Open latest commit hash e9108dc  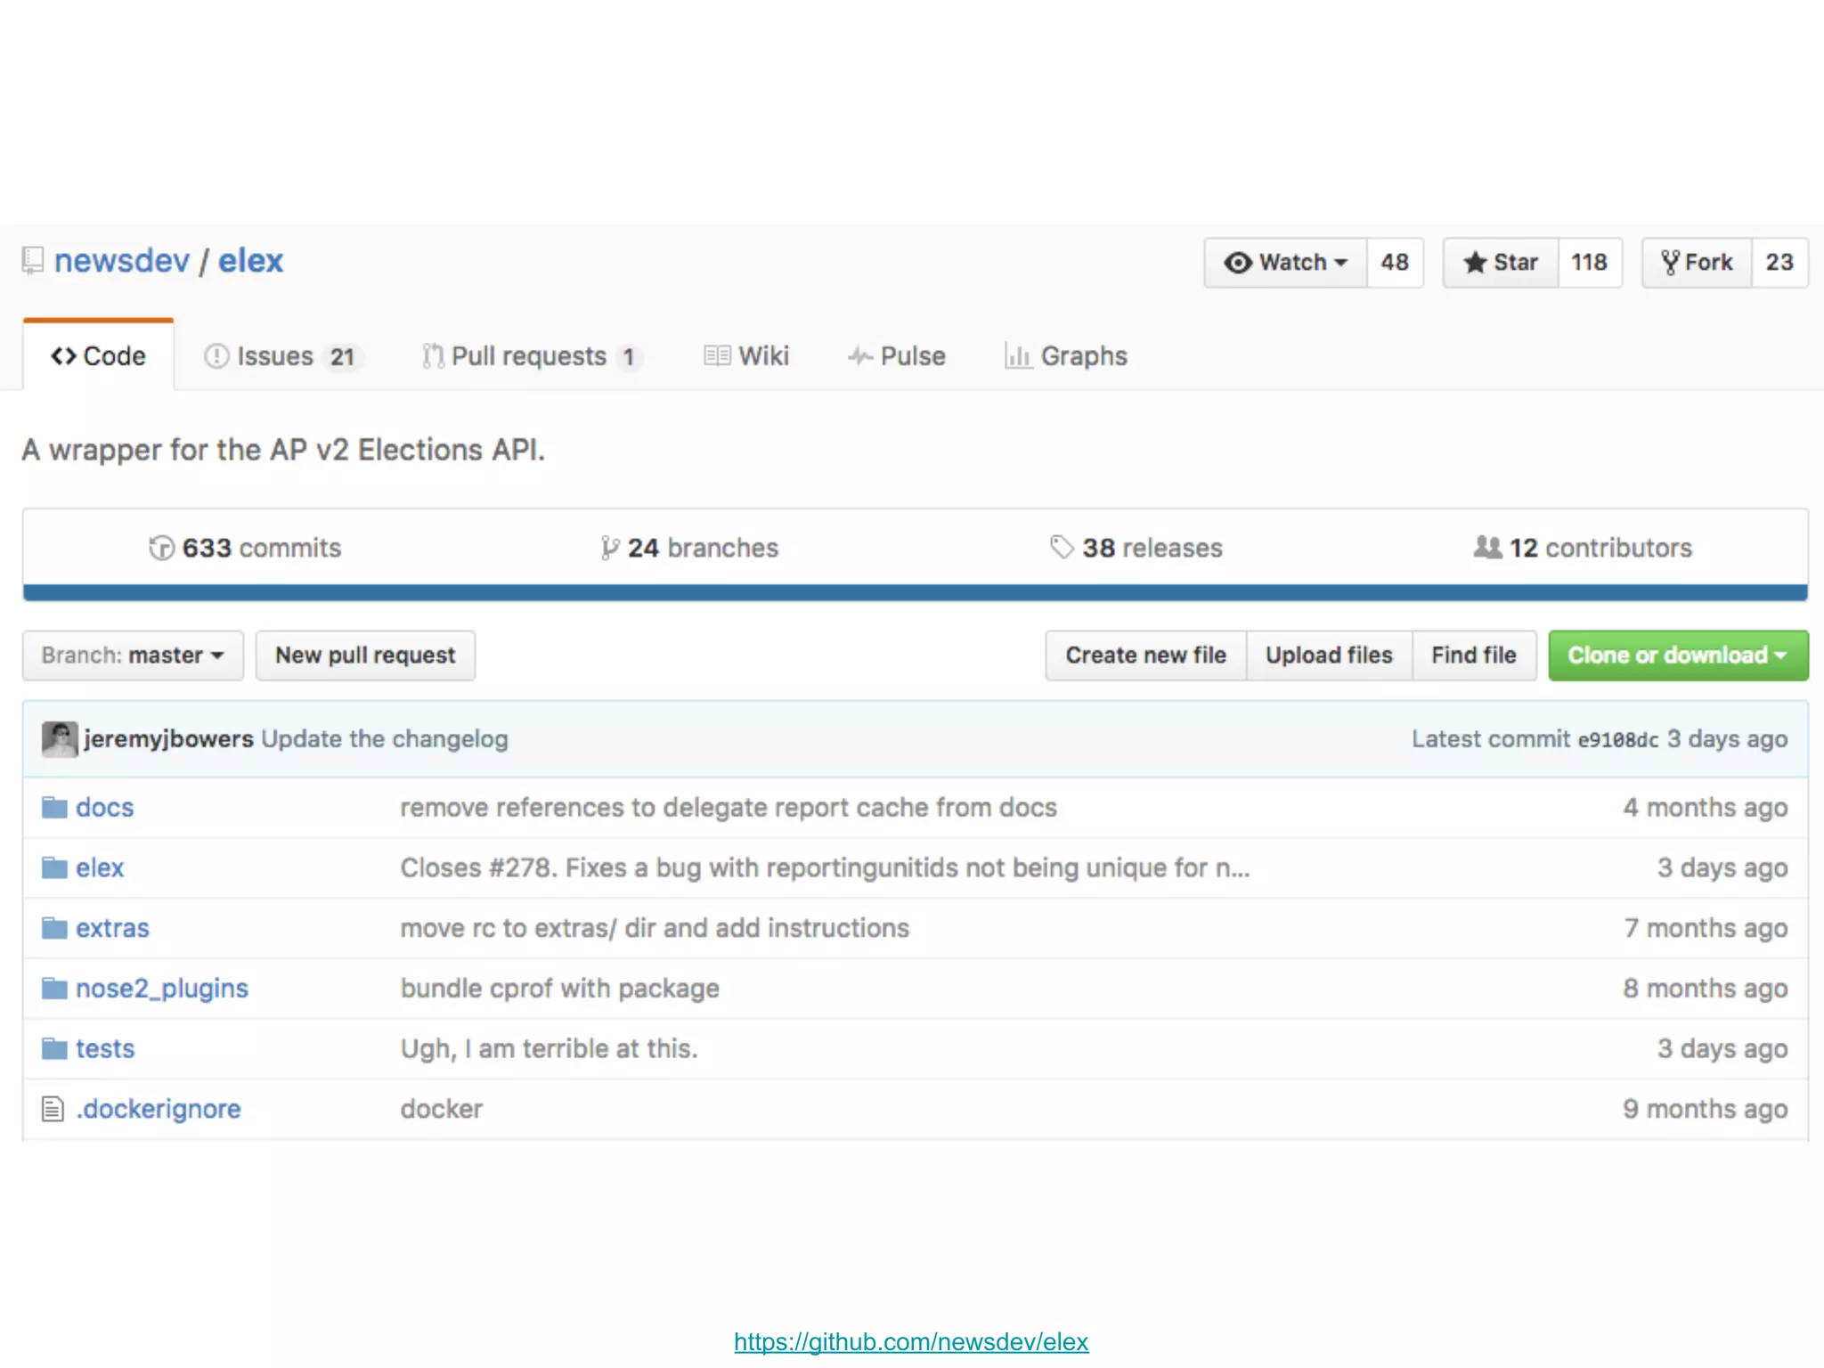tap(1618, 740)
